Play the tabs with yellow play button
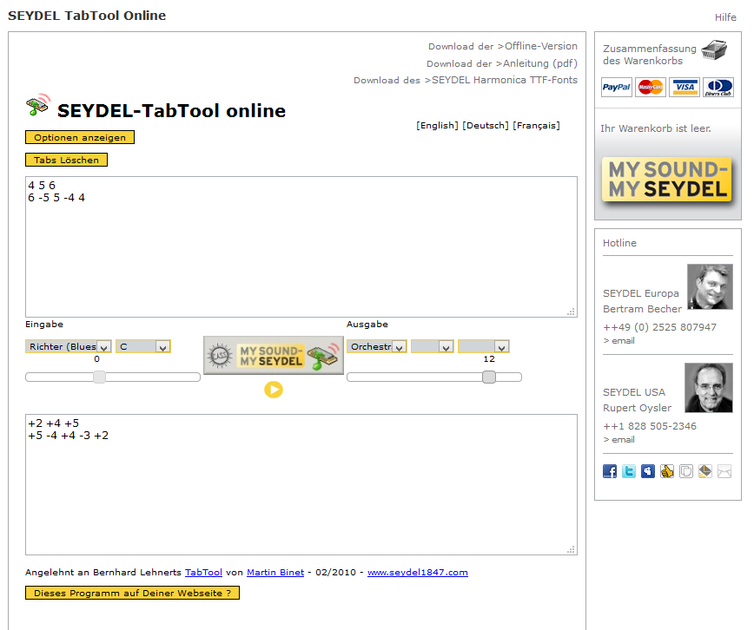754x630 pixels. (274, 390)
